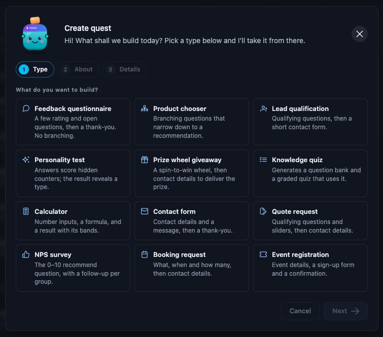Click the Personality test sparkle icon
383x337 pixels.
pyautogui.click(x=26, y=160)
